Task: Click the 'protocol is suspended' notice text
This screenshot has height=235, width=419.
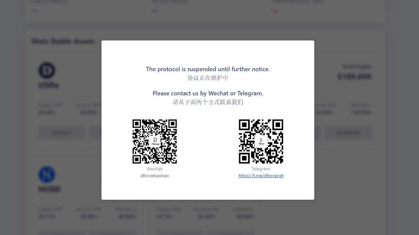Action: pos(208,69)
